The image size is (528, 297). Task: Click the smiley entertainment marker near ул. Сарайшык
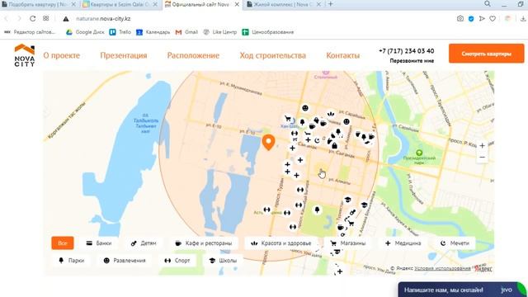[x=346, y=121]
